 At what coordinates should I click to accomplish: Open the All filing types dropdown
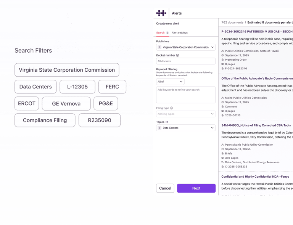[x=186, y=114]
